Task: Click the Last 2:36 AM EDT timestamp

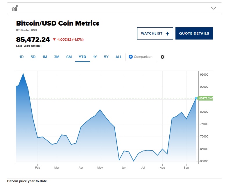Action: (x=29, y=46)
